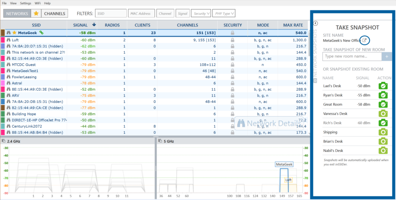Image resolution: width=396 pixels, height=200 pixels.
Task: Click the star icon in MetaGeek row
Action: tap(14, 33)
